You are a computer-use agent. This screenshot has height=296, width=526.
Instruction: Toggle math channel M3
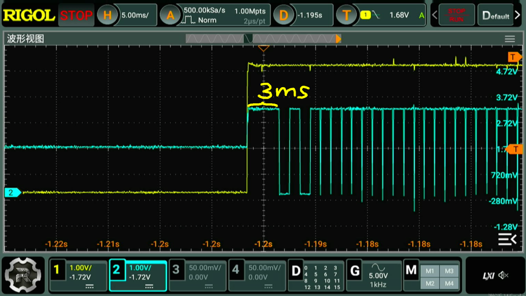tap(449, 271)
